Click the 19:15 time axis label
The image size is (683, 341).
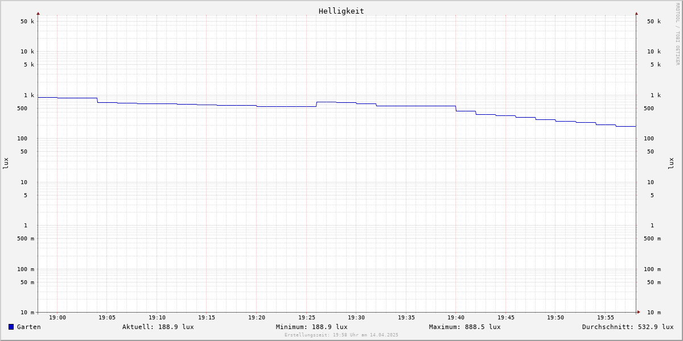207,318
